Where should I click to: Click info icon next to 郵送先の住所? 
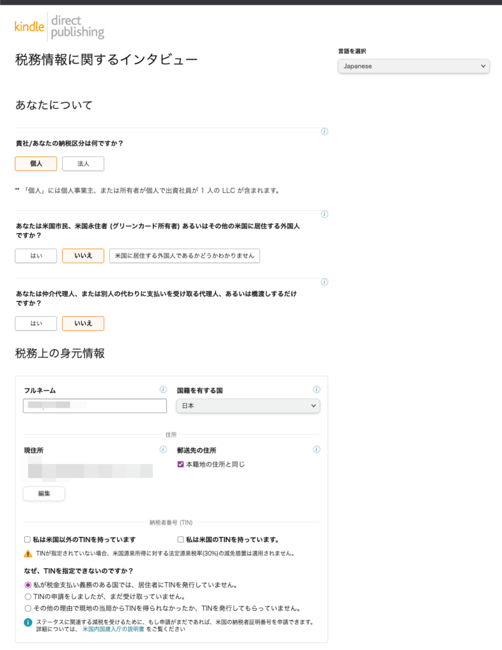pos(316,450)
